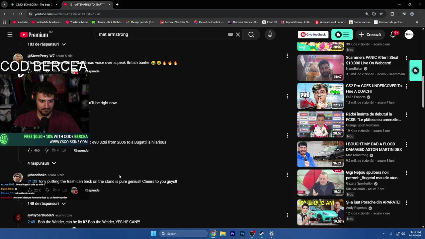The image size is (425, 239).
Task: Bookmark this page with the star icon
Action: tap(381, 14)
